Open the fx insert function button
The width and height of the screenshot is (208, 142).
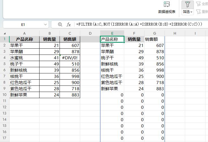(x=69, y=24)
